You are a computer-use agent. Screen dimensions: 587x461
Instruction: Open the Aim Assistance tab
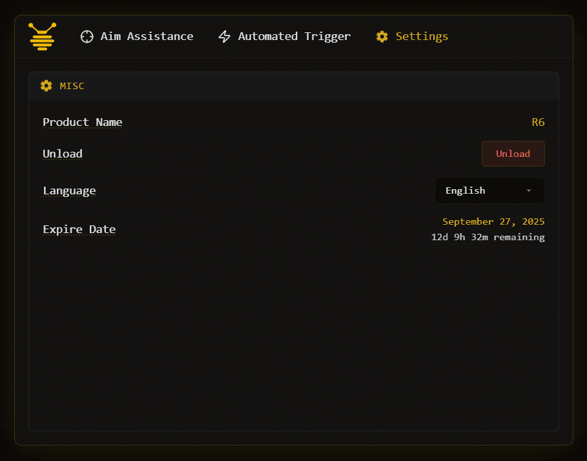click(147, 37)
